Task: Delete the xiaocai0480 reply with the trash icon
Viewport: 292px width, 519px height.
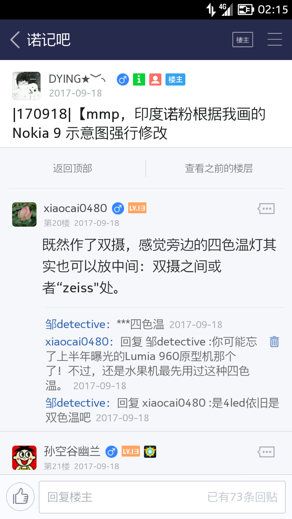Action: click(x=275, y=342)
